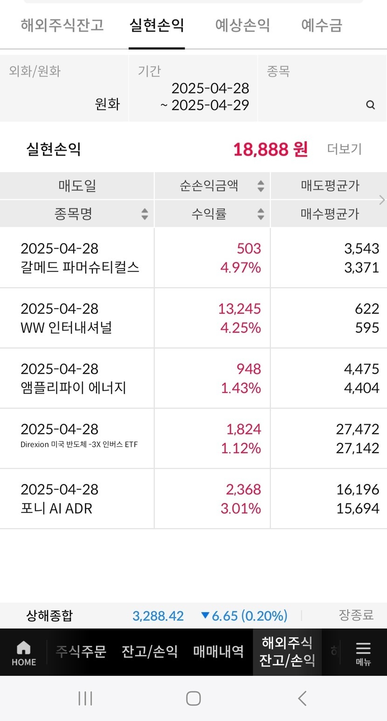Viewport: 387px width, 721px height.
Task: Sort by 순손익금액 using sort arrows
Action: coord(261,186)
